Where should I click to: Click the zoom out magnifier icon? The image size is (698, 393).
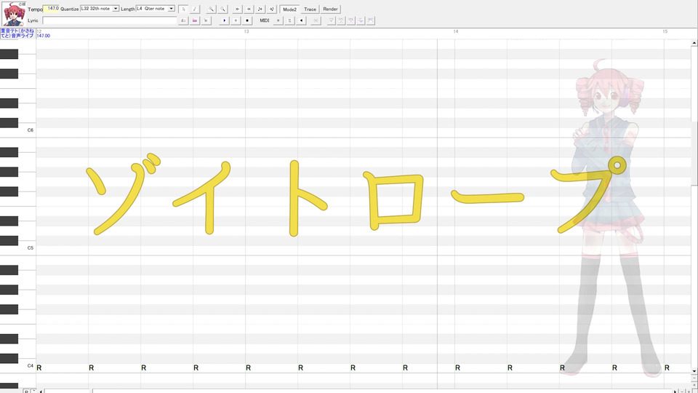(x=222, y=9)
